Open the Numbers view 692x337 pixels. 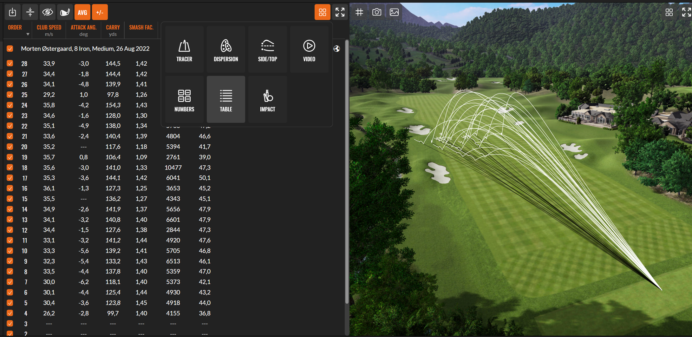click(x=184, y=99)
